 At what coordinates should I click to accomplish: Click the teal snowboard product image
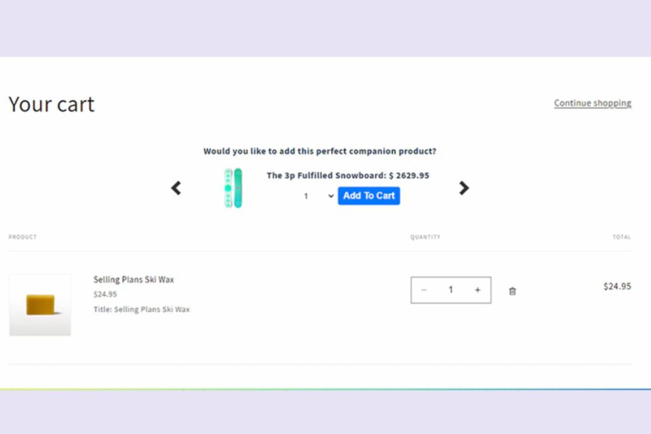233,188
